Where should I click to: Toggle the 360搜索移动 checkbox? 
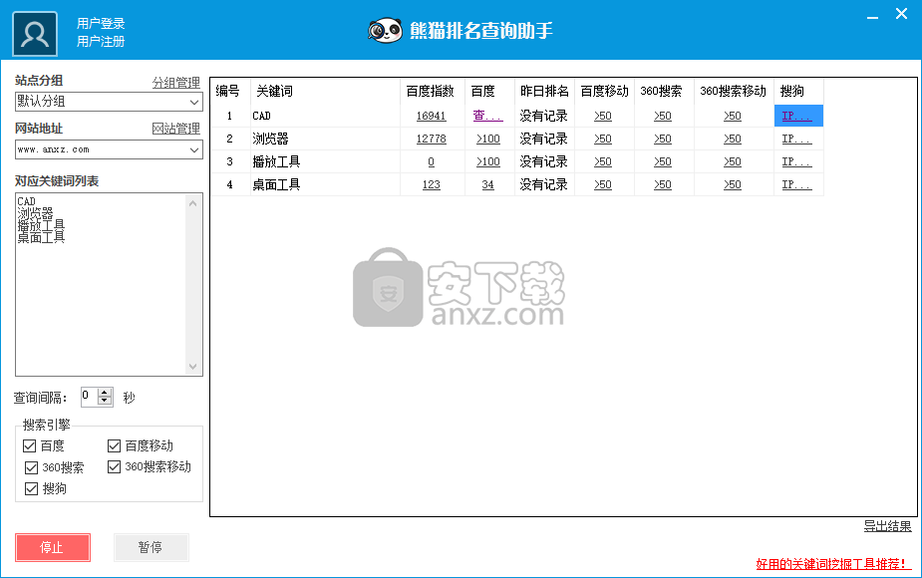click(114, 466)
